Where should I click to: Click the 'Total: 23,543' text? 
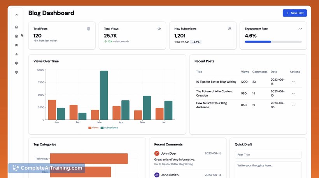182,42
